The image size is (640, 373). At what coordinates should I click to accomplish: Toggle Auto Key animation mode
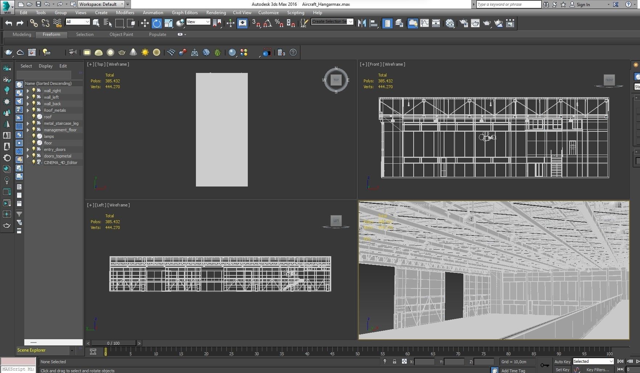coord(562,362)
